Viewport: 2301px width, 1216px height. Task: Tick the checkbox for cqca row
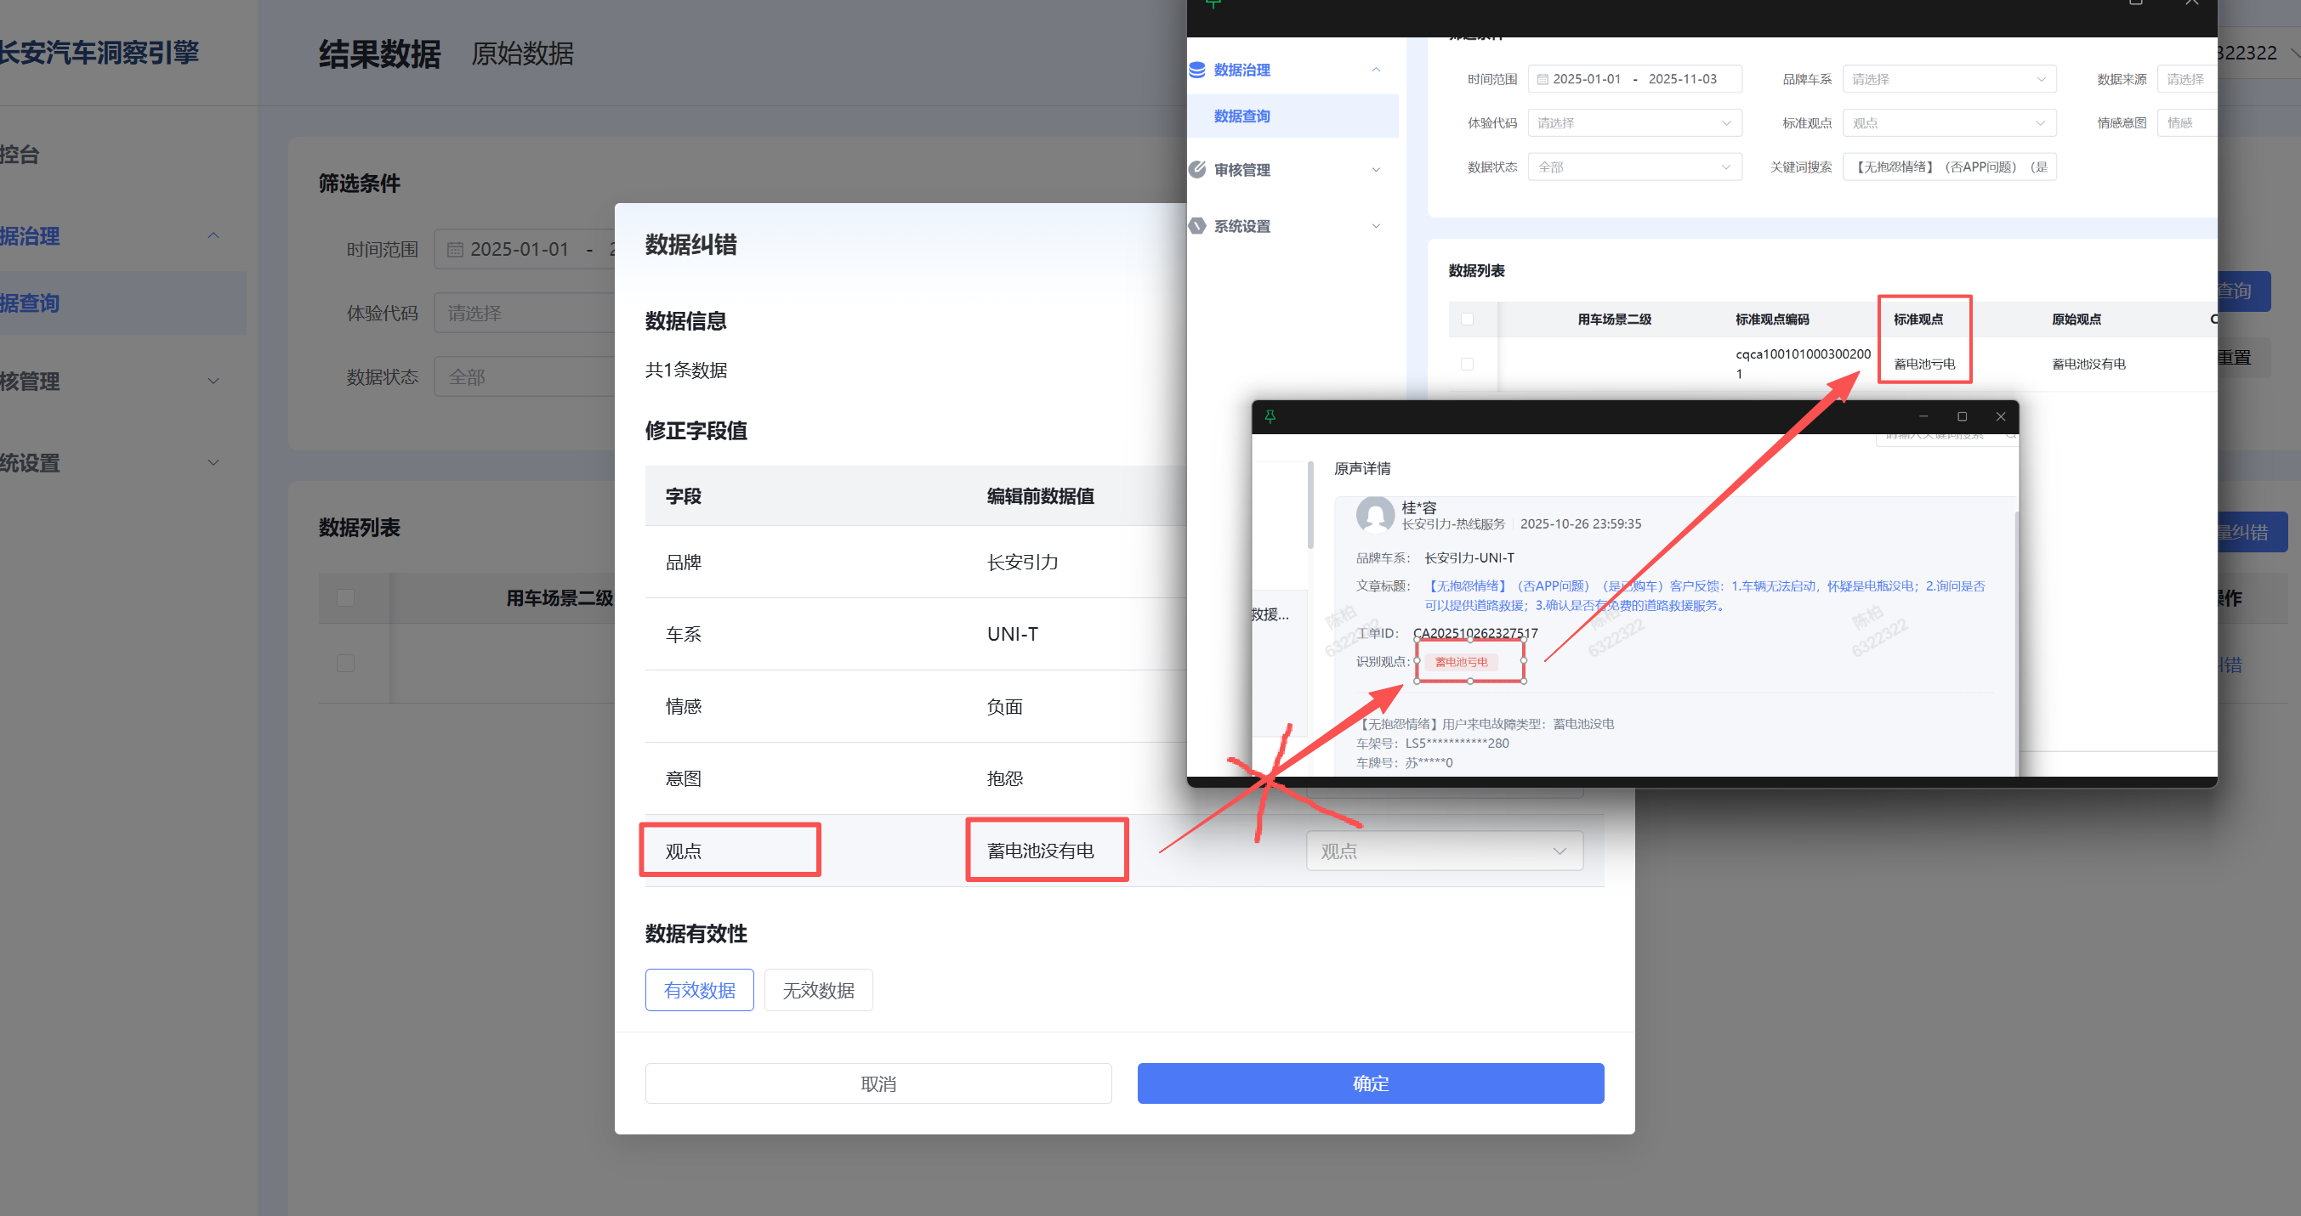[1467, 365]
